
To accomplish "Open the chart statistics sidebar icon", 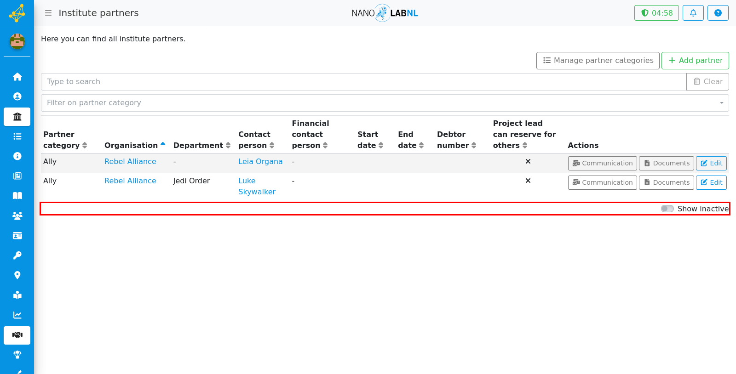I will point(17,315).
